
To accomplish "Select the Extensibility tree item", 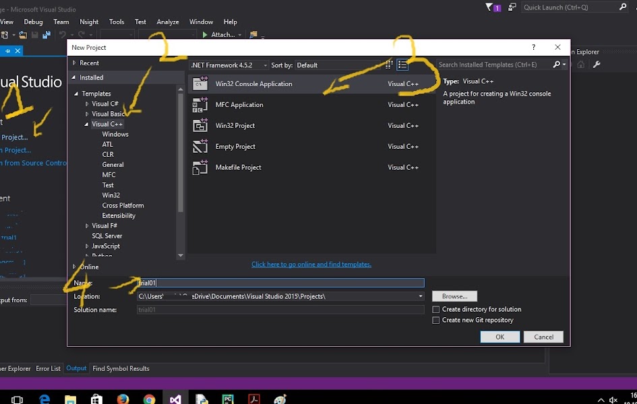I will coord(119,215).
